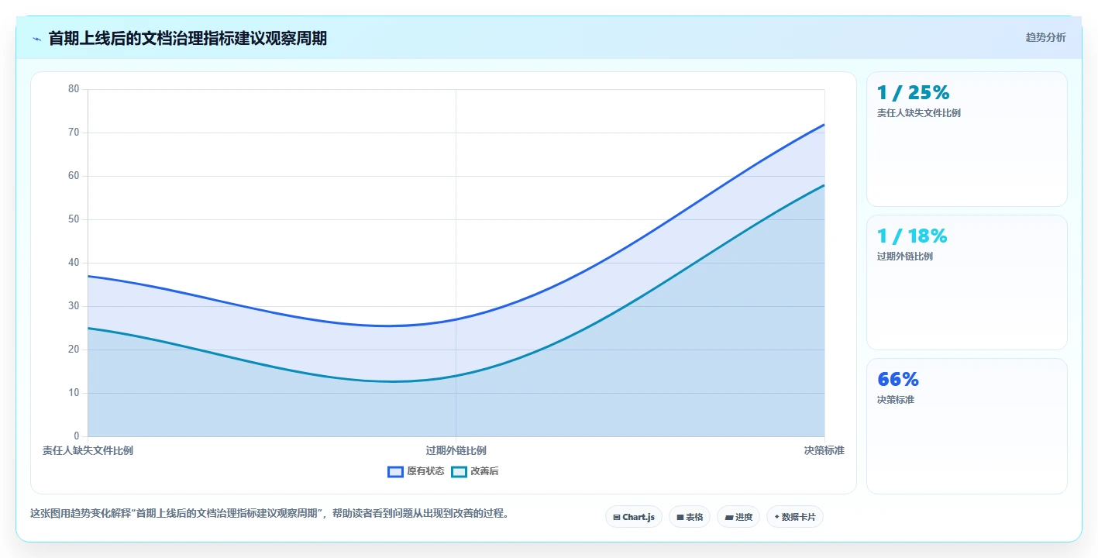Open the 1 / 25% metric card
This screenshot has height=558, width=1098.
pos(967,139)
